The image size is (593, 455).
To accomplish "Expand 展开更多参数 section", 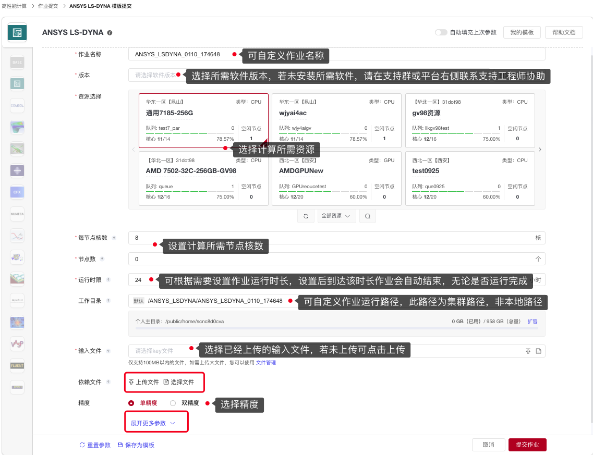I will pos(152,423).
